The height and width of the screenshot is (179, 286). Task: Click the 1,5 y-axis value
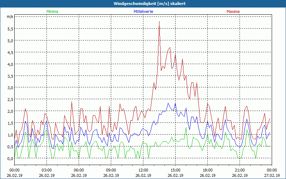[10, 123]
